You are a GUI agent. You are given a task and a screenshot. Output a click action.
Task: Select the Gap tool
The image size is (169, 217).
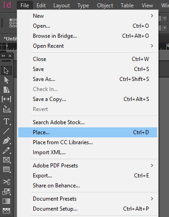coord(6,99)
